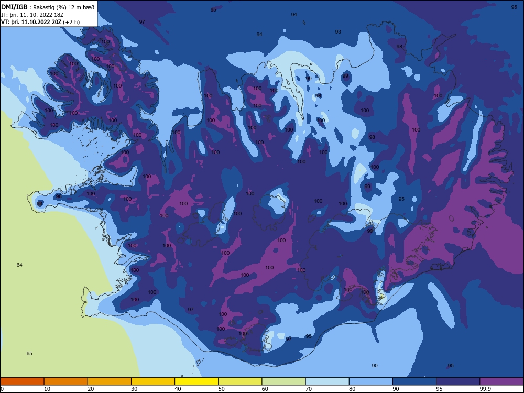Image resolution: width=524 pixels, height=393 pixels.
Task: Click the legend tick label "10"
Action: tap(47, 389)
